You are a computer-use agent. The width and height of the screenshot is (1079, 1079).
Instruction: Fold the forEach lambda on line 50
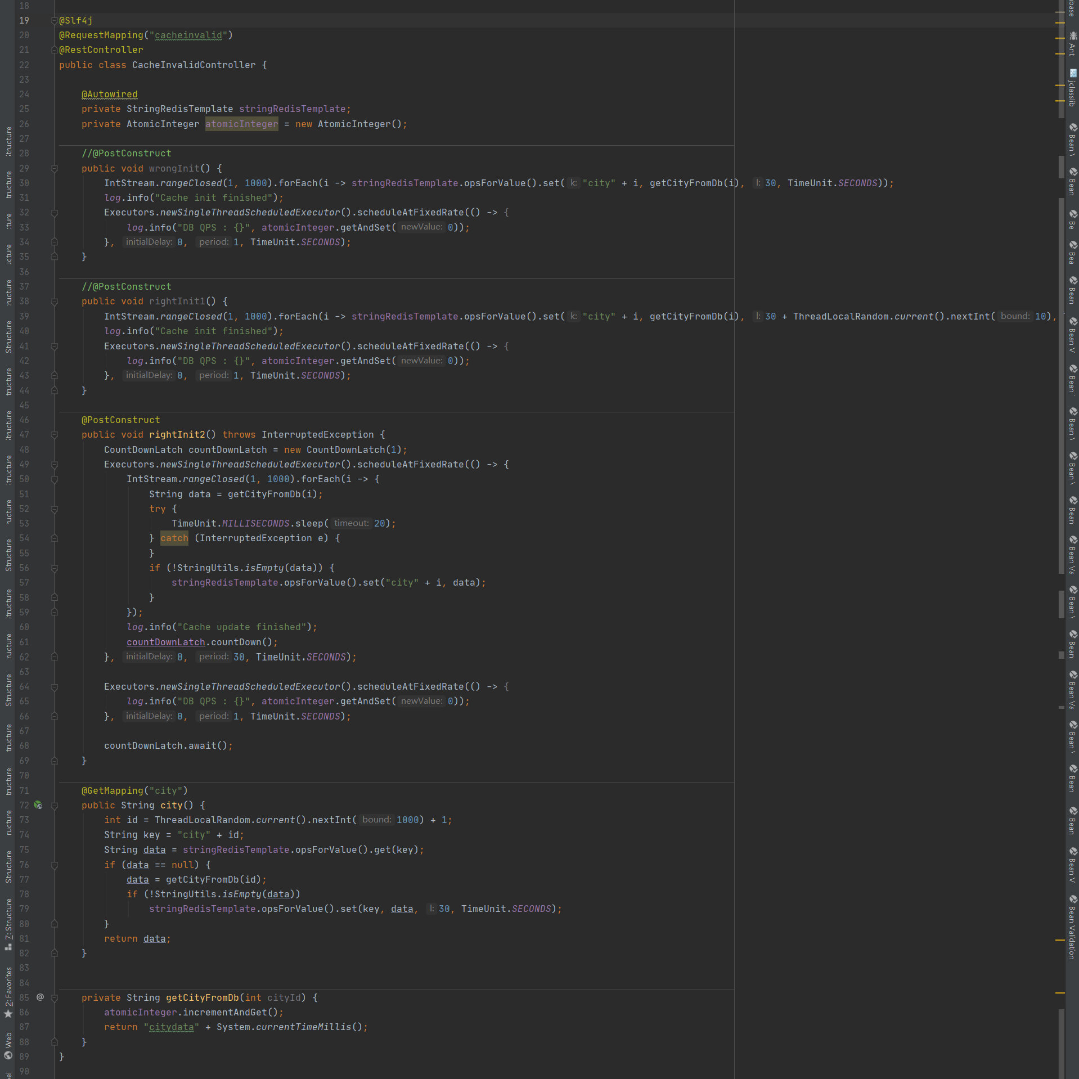(x=55, y=479)
